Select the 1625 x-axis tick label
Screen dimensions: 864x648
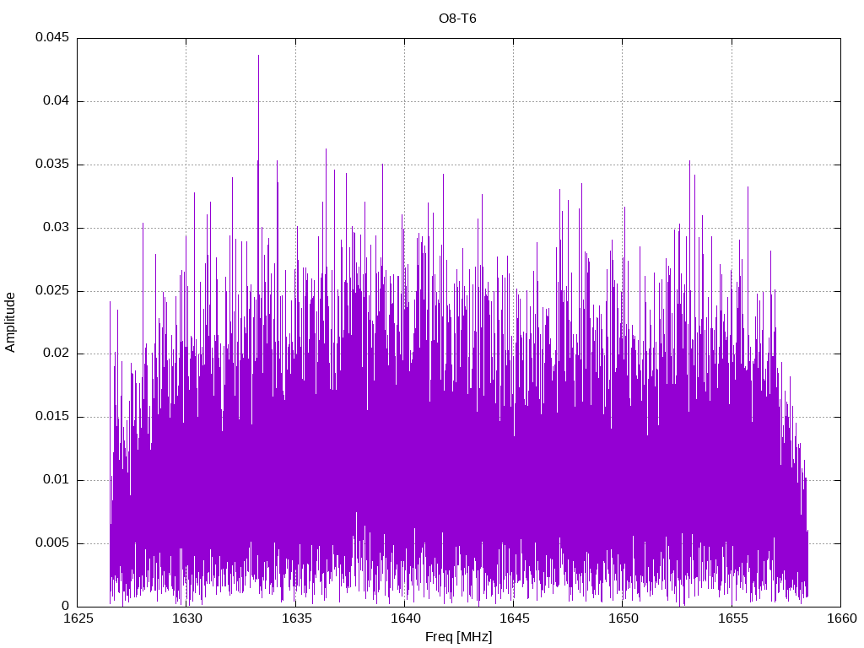[78, 618]
